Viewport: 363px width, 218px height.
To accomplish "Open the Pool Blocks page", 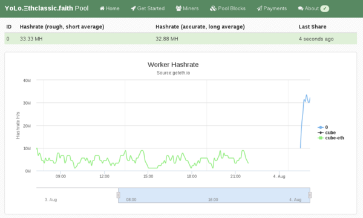I will (x=227, y=8).
